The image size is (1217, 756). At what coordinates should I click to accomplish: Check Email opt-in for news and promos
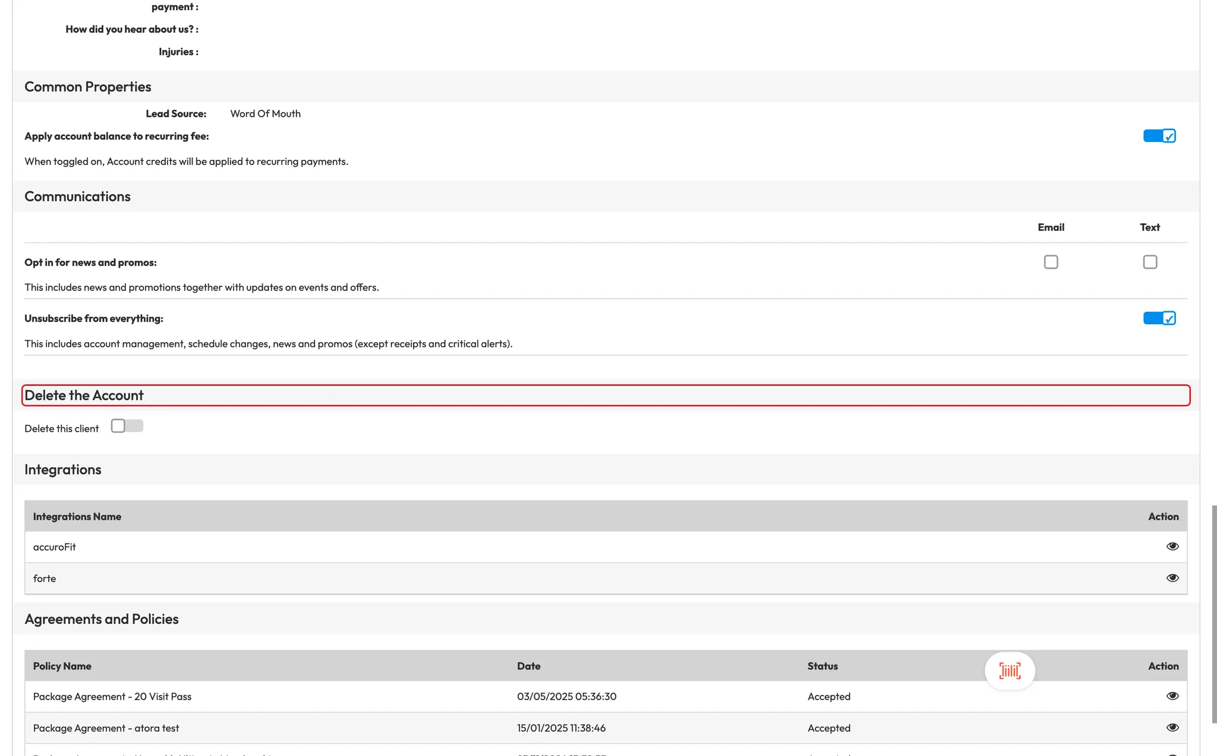1051,262
